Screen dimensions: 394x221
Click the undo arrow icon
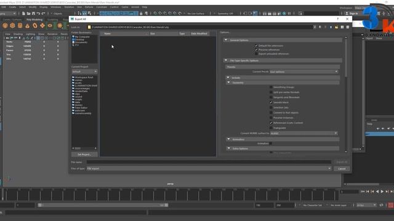[38, 14]
